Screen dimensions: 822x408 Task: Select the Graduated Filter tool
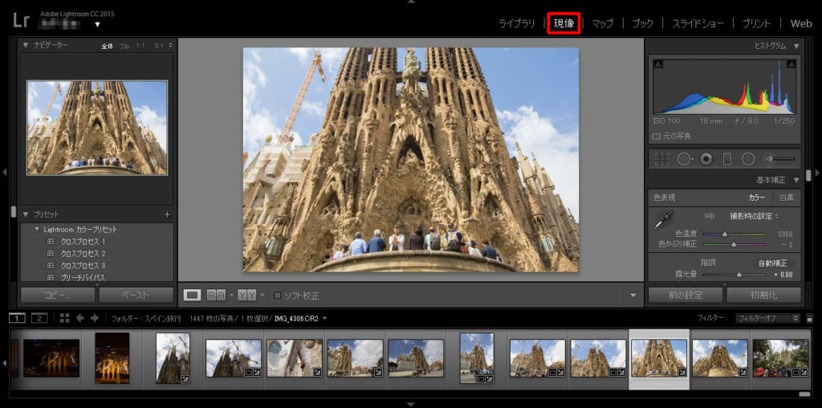[727, 159]
